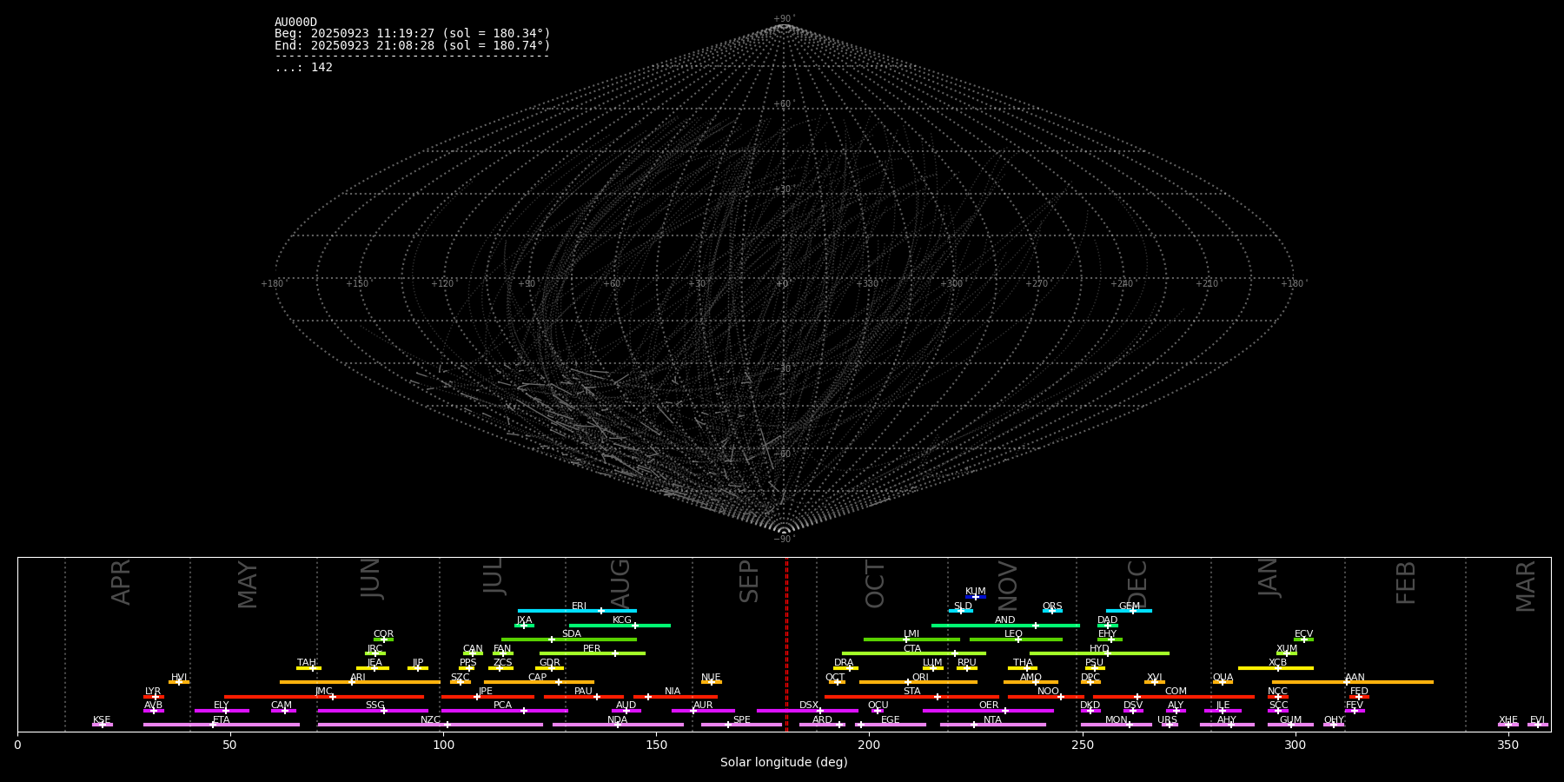The height and width of the screenshot is (782, 1564).
Task: Click the End timestamp line
Action: (x=413, y=45)
